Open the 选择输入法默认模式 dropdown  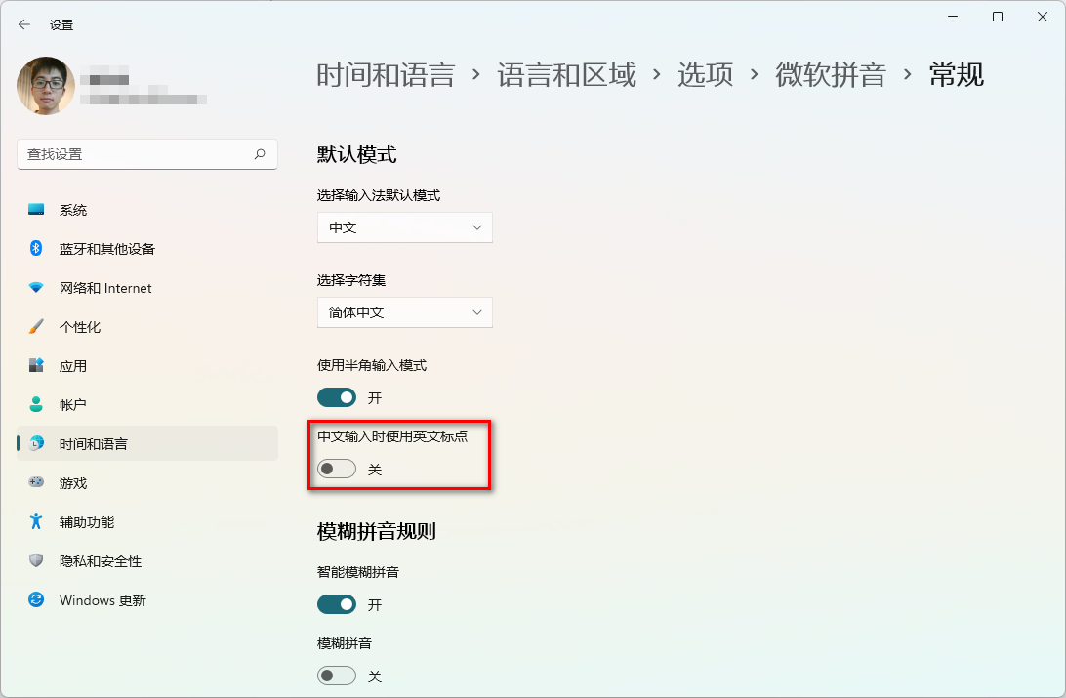click(x=404, y=227)
